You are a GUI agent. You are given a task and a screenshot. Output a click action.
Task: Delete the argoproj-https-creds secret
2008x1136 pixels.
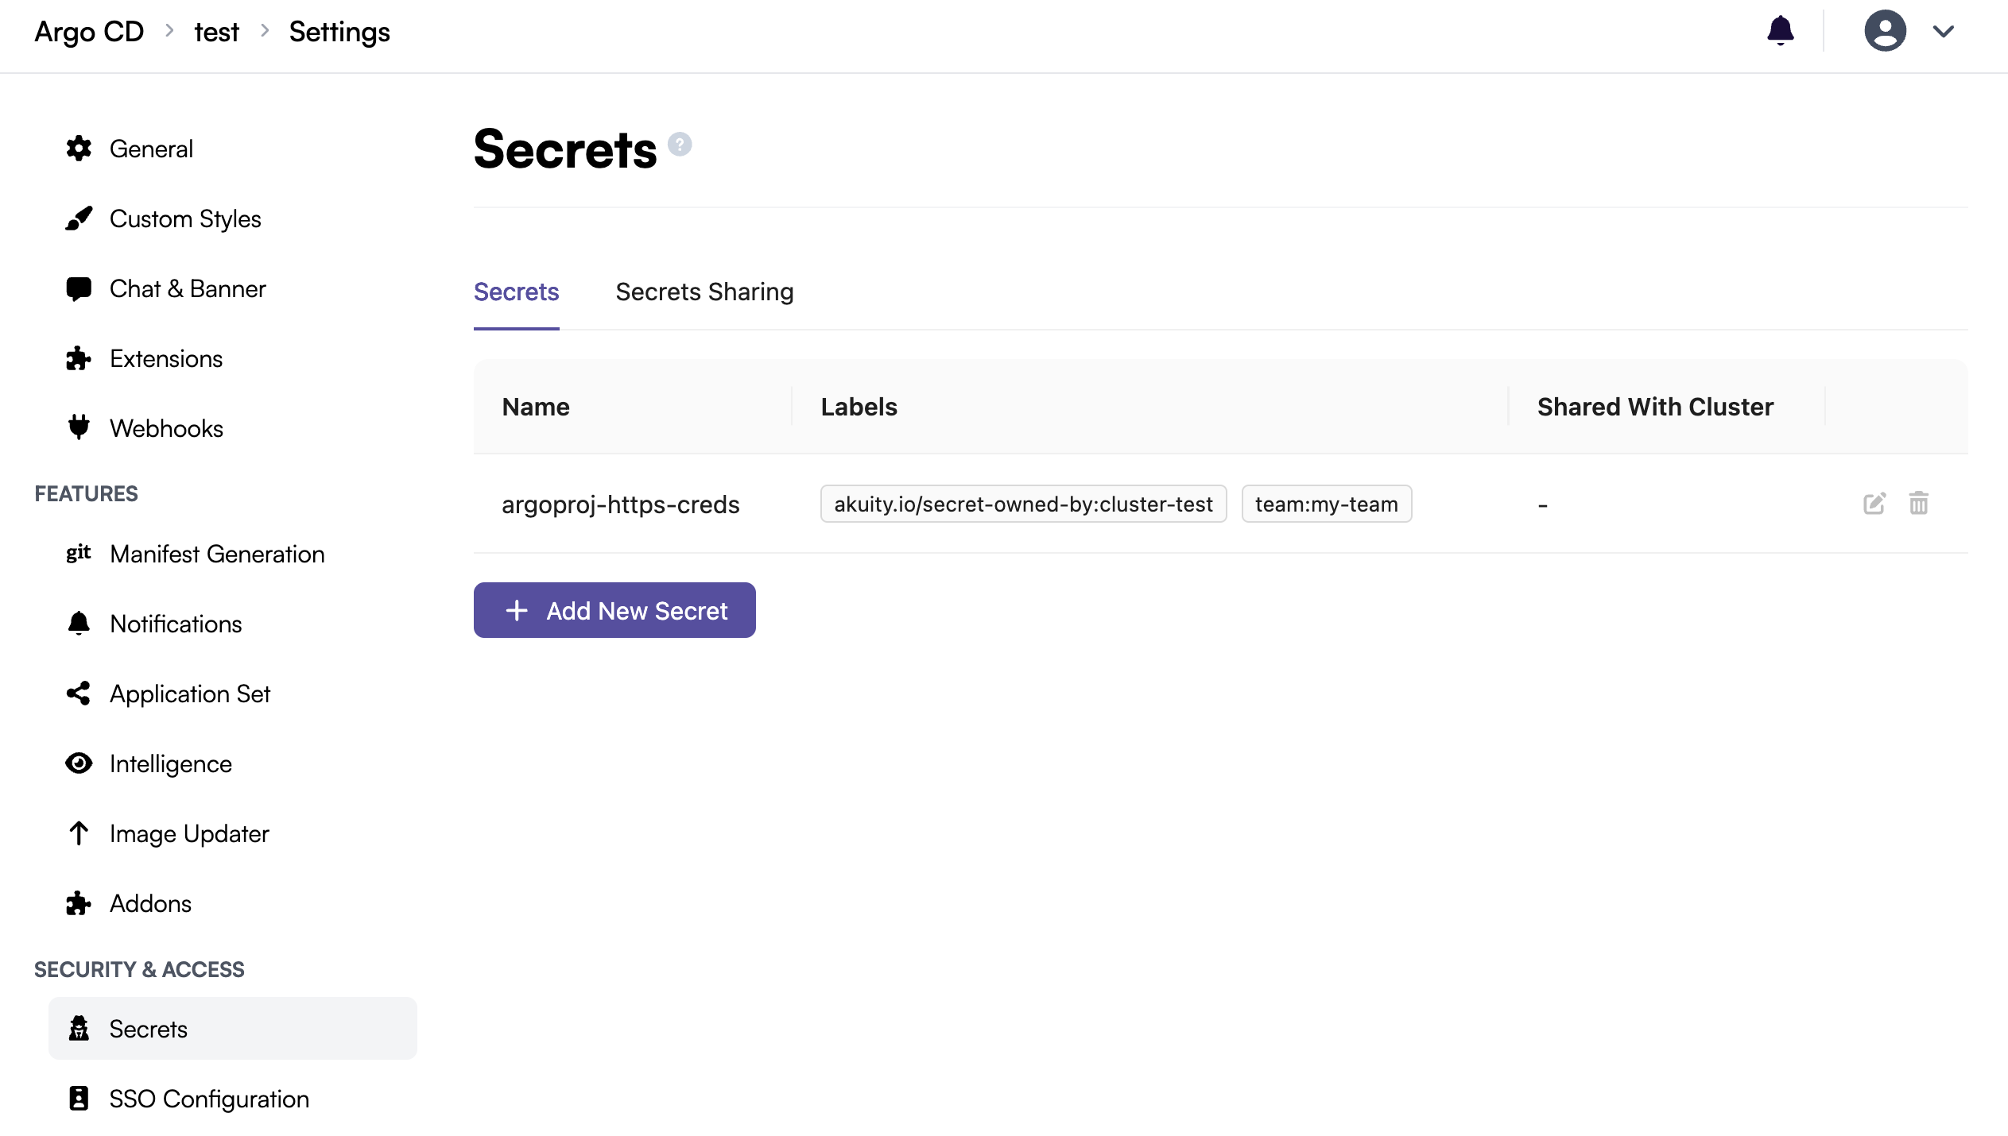[1920, 503]
